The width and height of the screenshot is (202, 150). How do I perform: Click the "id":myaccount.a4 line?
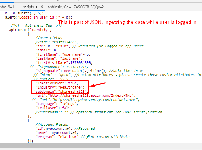pyautogui.click(x=65, y=128)
